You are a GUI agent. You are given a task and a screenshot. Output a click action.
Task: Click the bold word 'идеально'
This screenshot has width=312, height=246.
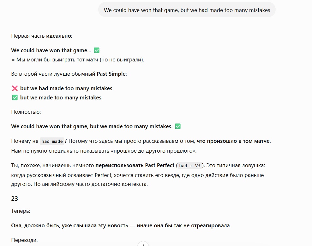tap(58, 36)
